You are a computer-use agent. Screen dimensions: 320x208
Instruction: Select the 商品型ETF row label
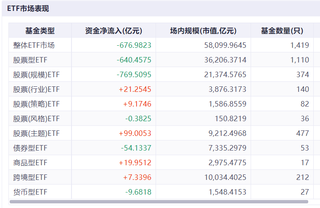point(30,163)
